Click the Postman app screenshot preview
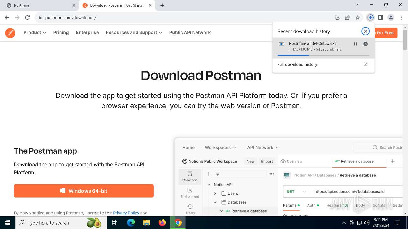408x229 pixels. coord(288,177)
